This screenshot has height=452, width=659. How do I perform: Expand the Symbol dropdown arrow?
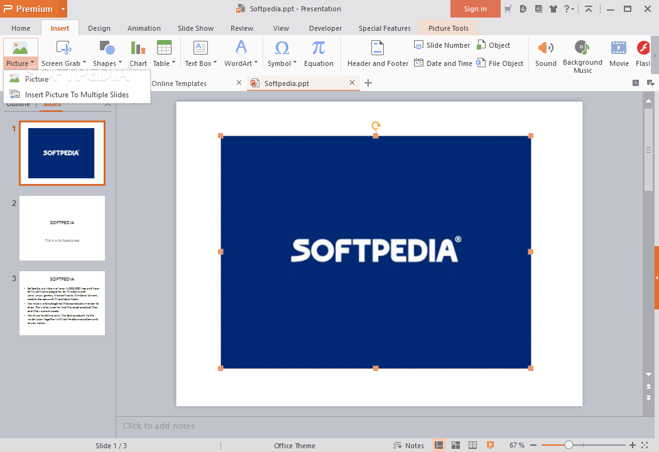pyautogui.click(x=295, y=63)
